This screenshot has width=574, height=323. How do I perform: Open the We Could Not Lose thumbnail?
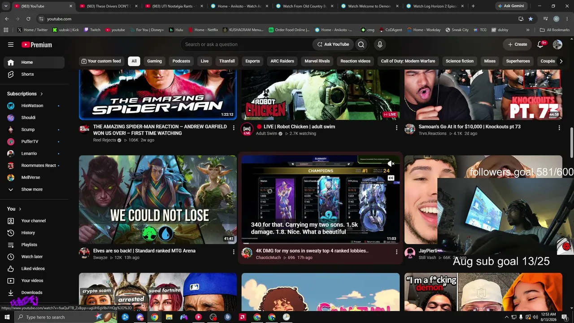(x=158, y=200)
